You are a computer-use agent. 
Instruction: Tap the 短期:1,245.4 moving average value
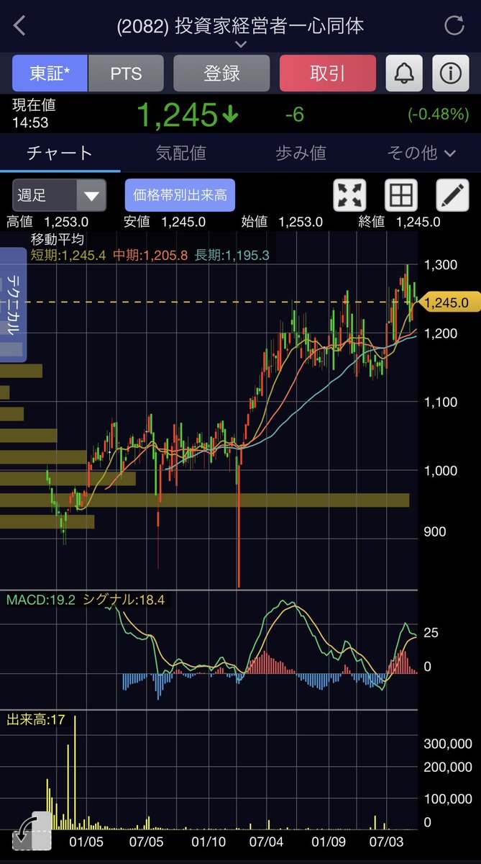coord(69,255)
